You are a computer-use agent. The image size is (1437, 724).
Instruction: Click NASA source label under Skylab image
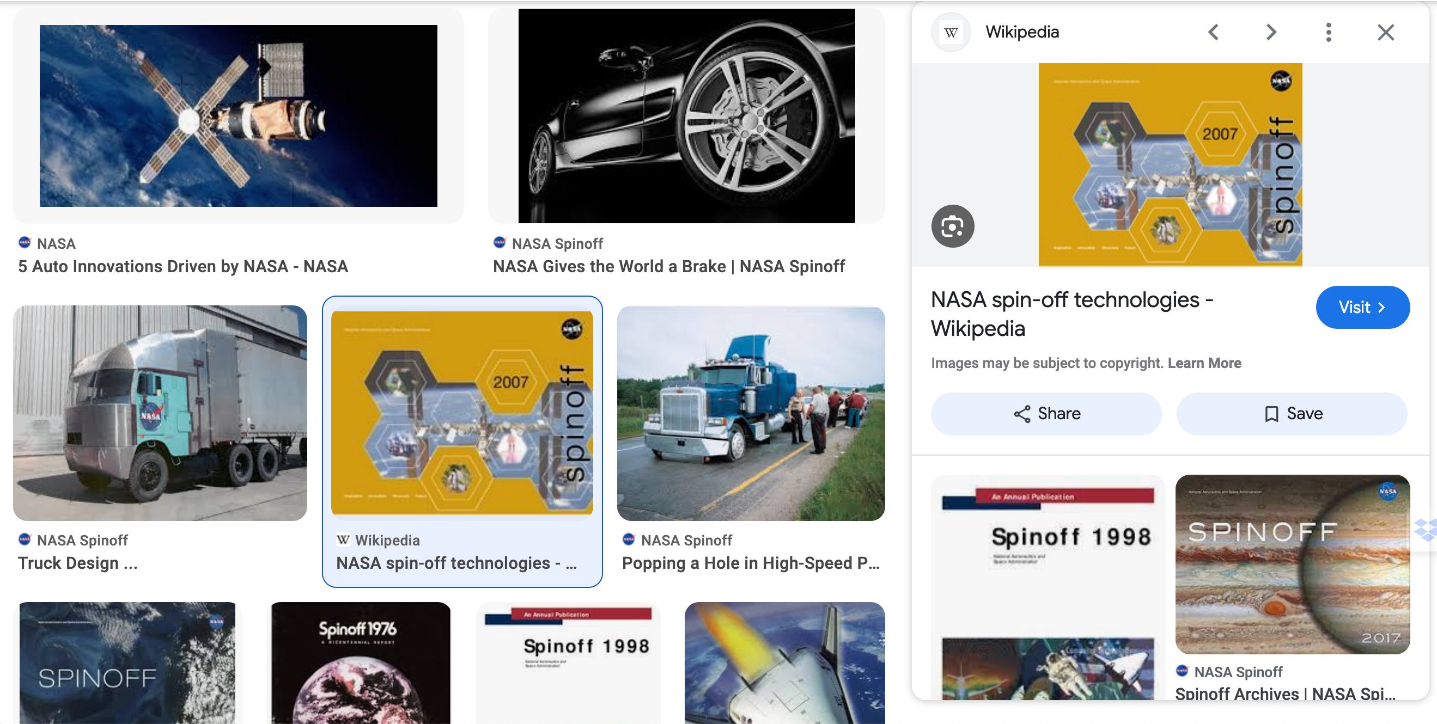[56, 243]
